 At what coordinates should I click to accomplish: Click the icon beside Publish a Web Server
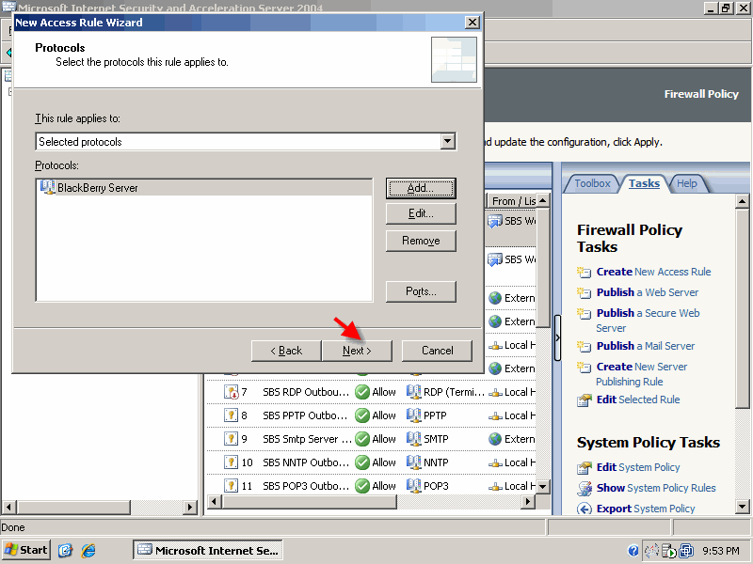pyautogui.click(x=584, y=292)
